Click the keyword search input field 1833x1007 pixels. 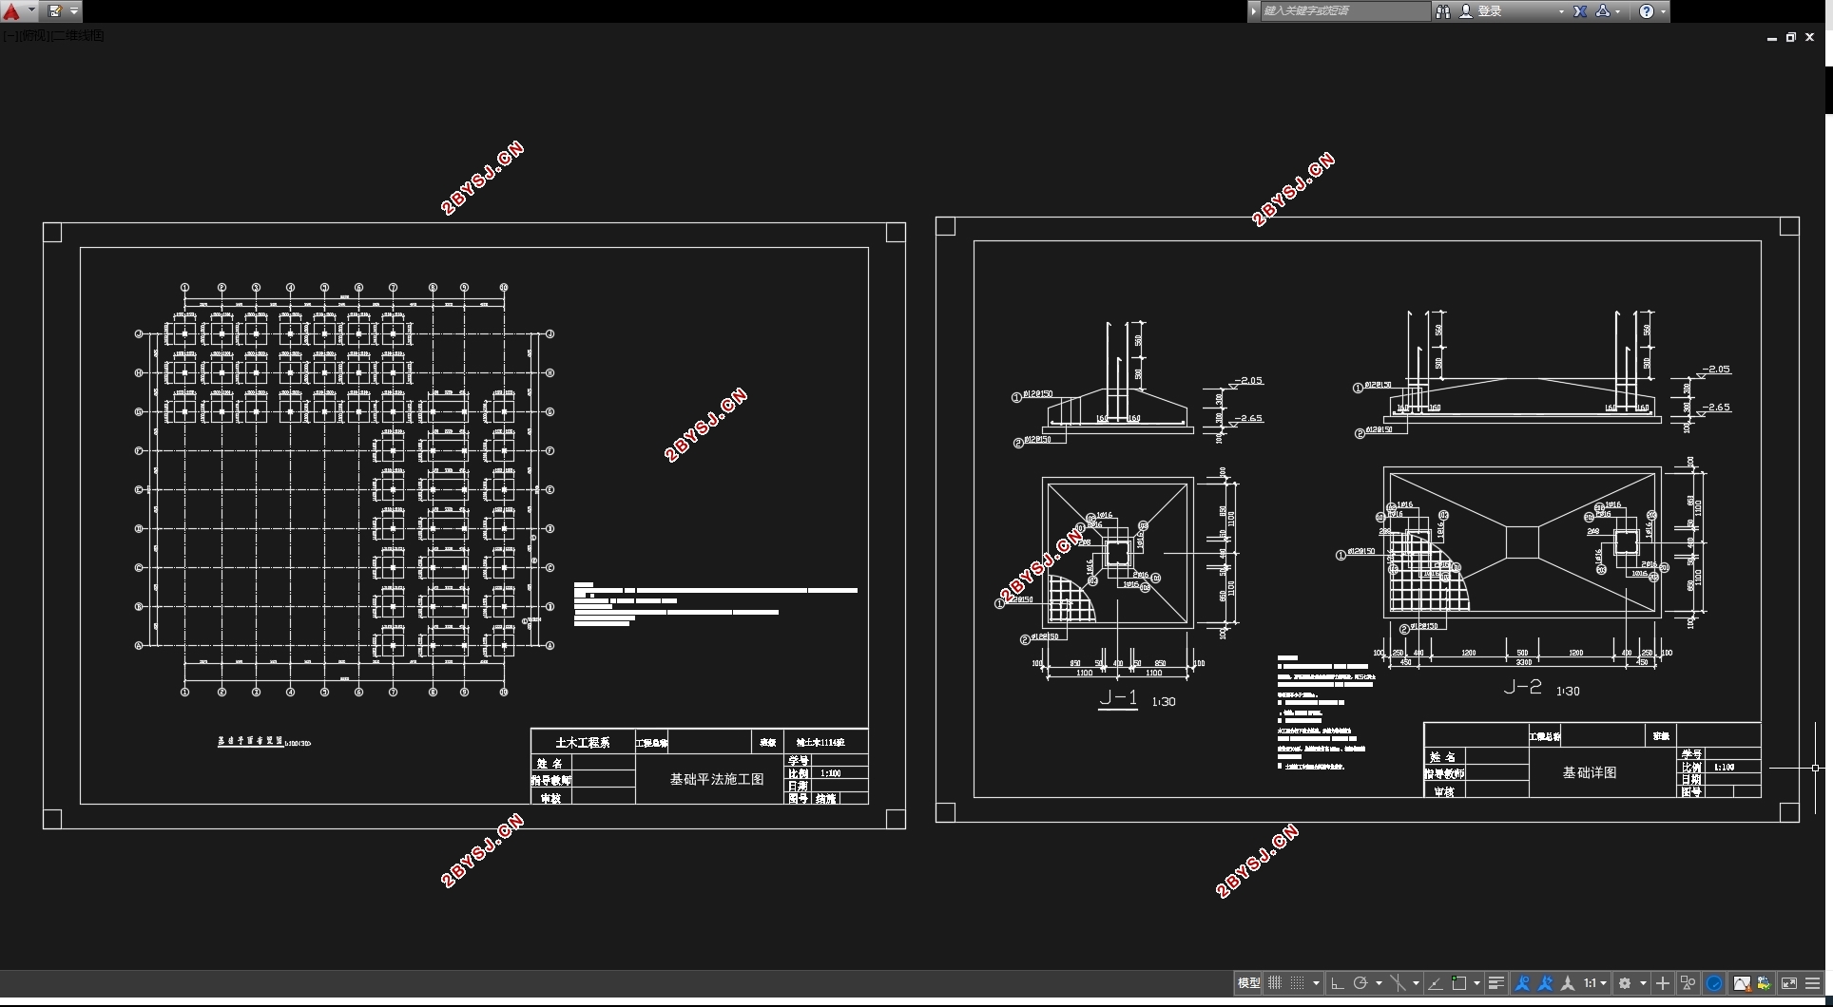(x=1344, y=11)
